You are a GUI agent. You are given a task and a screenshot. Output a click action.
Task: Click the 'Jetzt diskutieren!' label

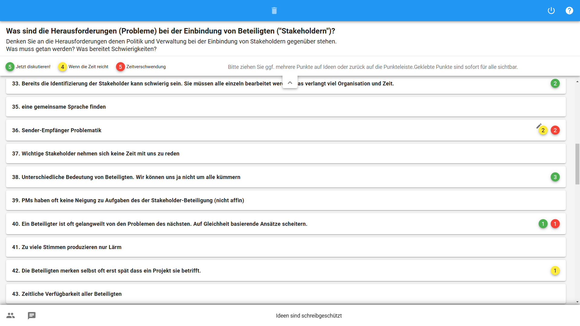pos(33,67)
